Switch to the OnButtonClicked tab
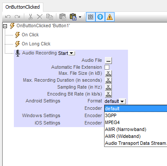 23,7
